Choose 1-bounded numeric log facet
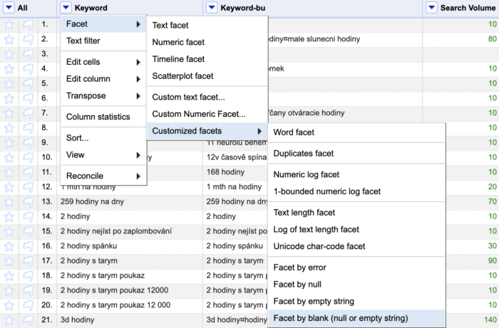Screen dimensions: 499x328 356,191
